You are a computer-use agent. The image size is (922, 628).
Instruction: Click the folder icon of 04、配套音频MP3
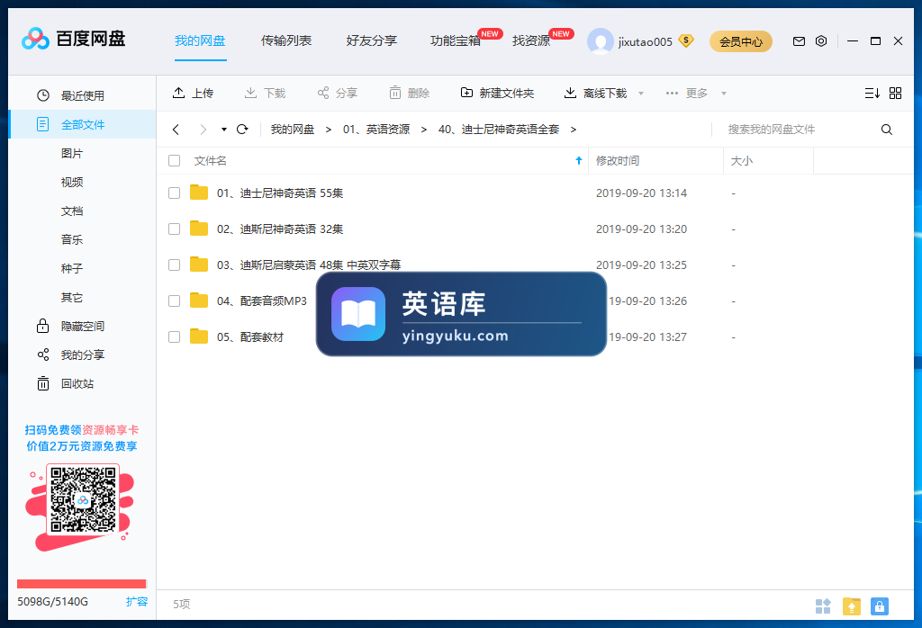pyautogui.click(x=199, y=301)
